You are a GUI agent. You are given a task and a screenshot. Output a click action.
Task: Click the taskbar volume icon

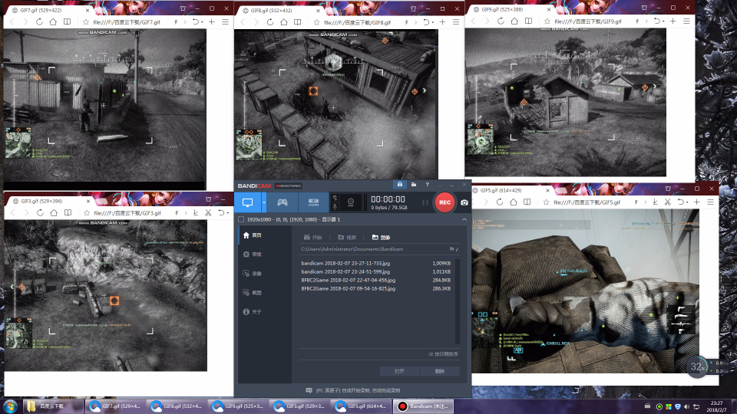coord(686,406)
